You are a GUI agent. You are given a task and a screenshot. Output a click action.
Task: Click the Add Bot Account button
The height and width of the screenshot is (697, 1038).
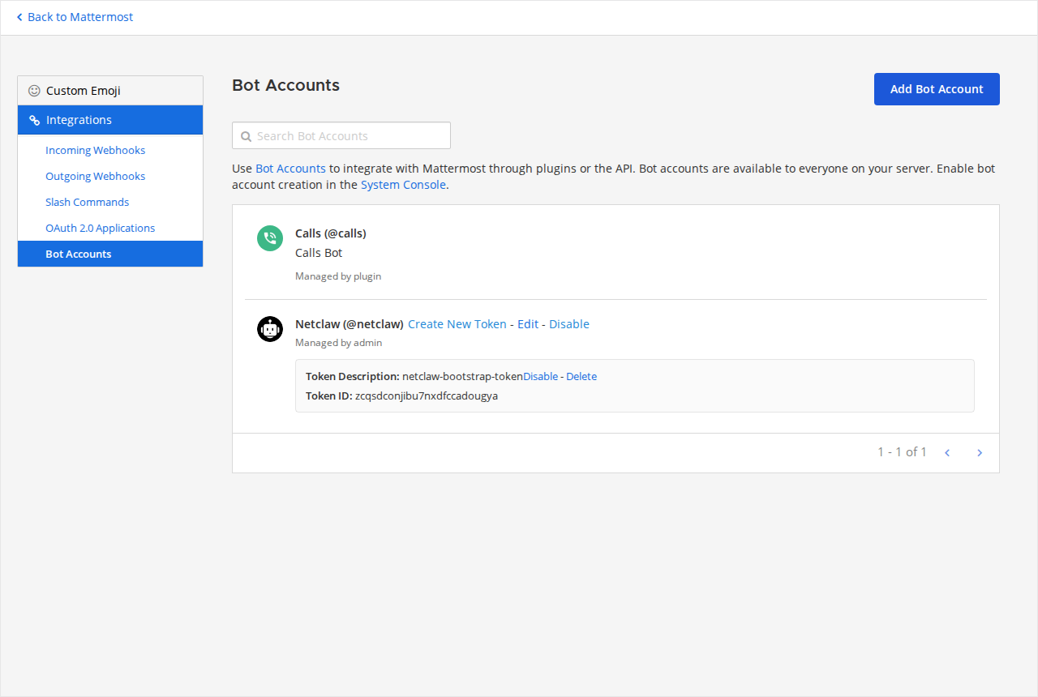pos(937,89)
